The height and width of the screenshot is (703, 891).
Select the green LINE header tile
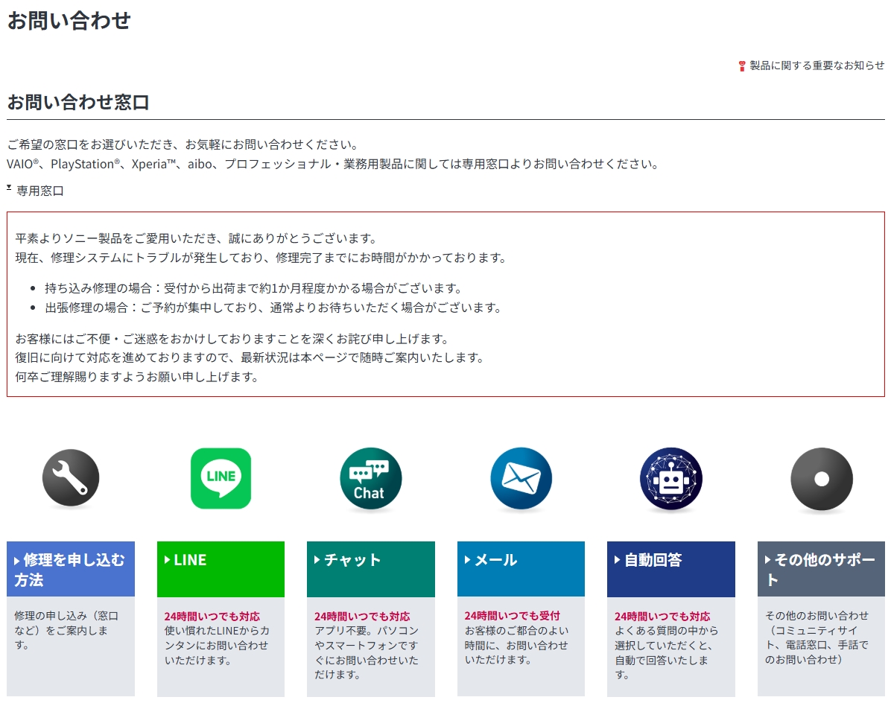pyautogui.click(x=221, y=569)
